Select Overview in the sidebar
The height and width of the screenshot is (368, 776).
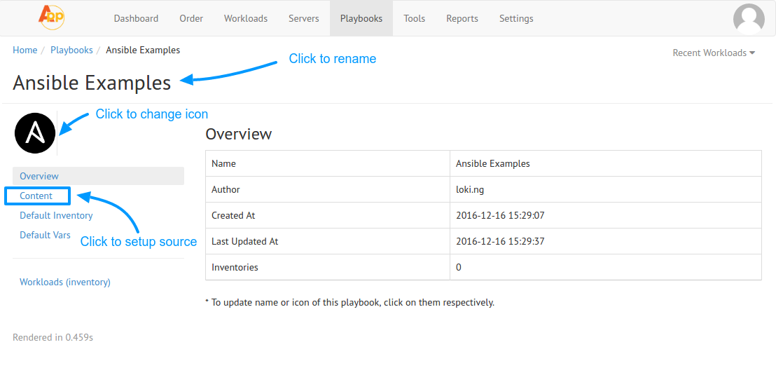tap(98, 176)
